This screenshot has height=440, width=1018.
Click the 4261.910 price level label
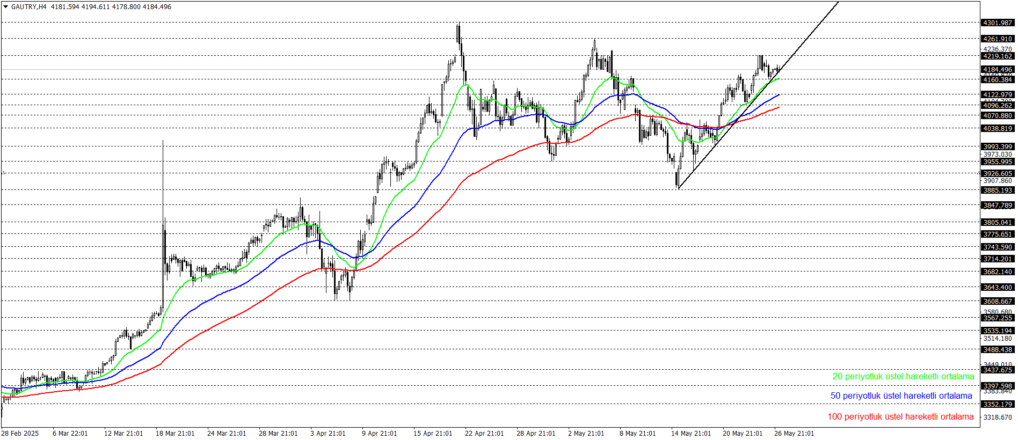pyautogui.click(x=998, y=39)
